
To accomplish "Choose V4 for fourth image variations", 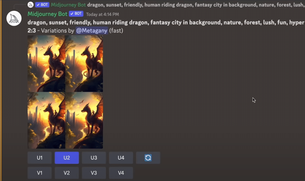I will [x=121, y=173].
